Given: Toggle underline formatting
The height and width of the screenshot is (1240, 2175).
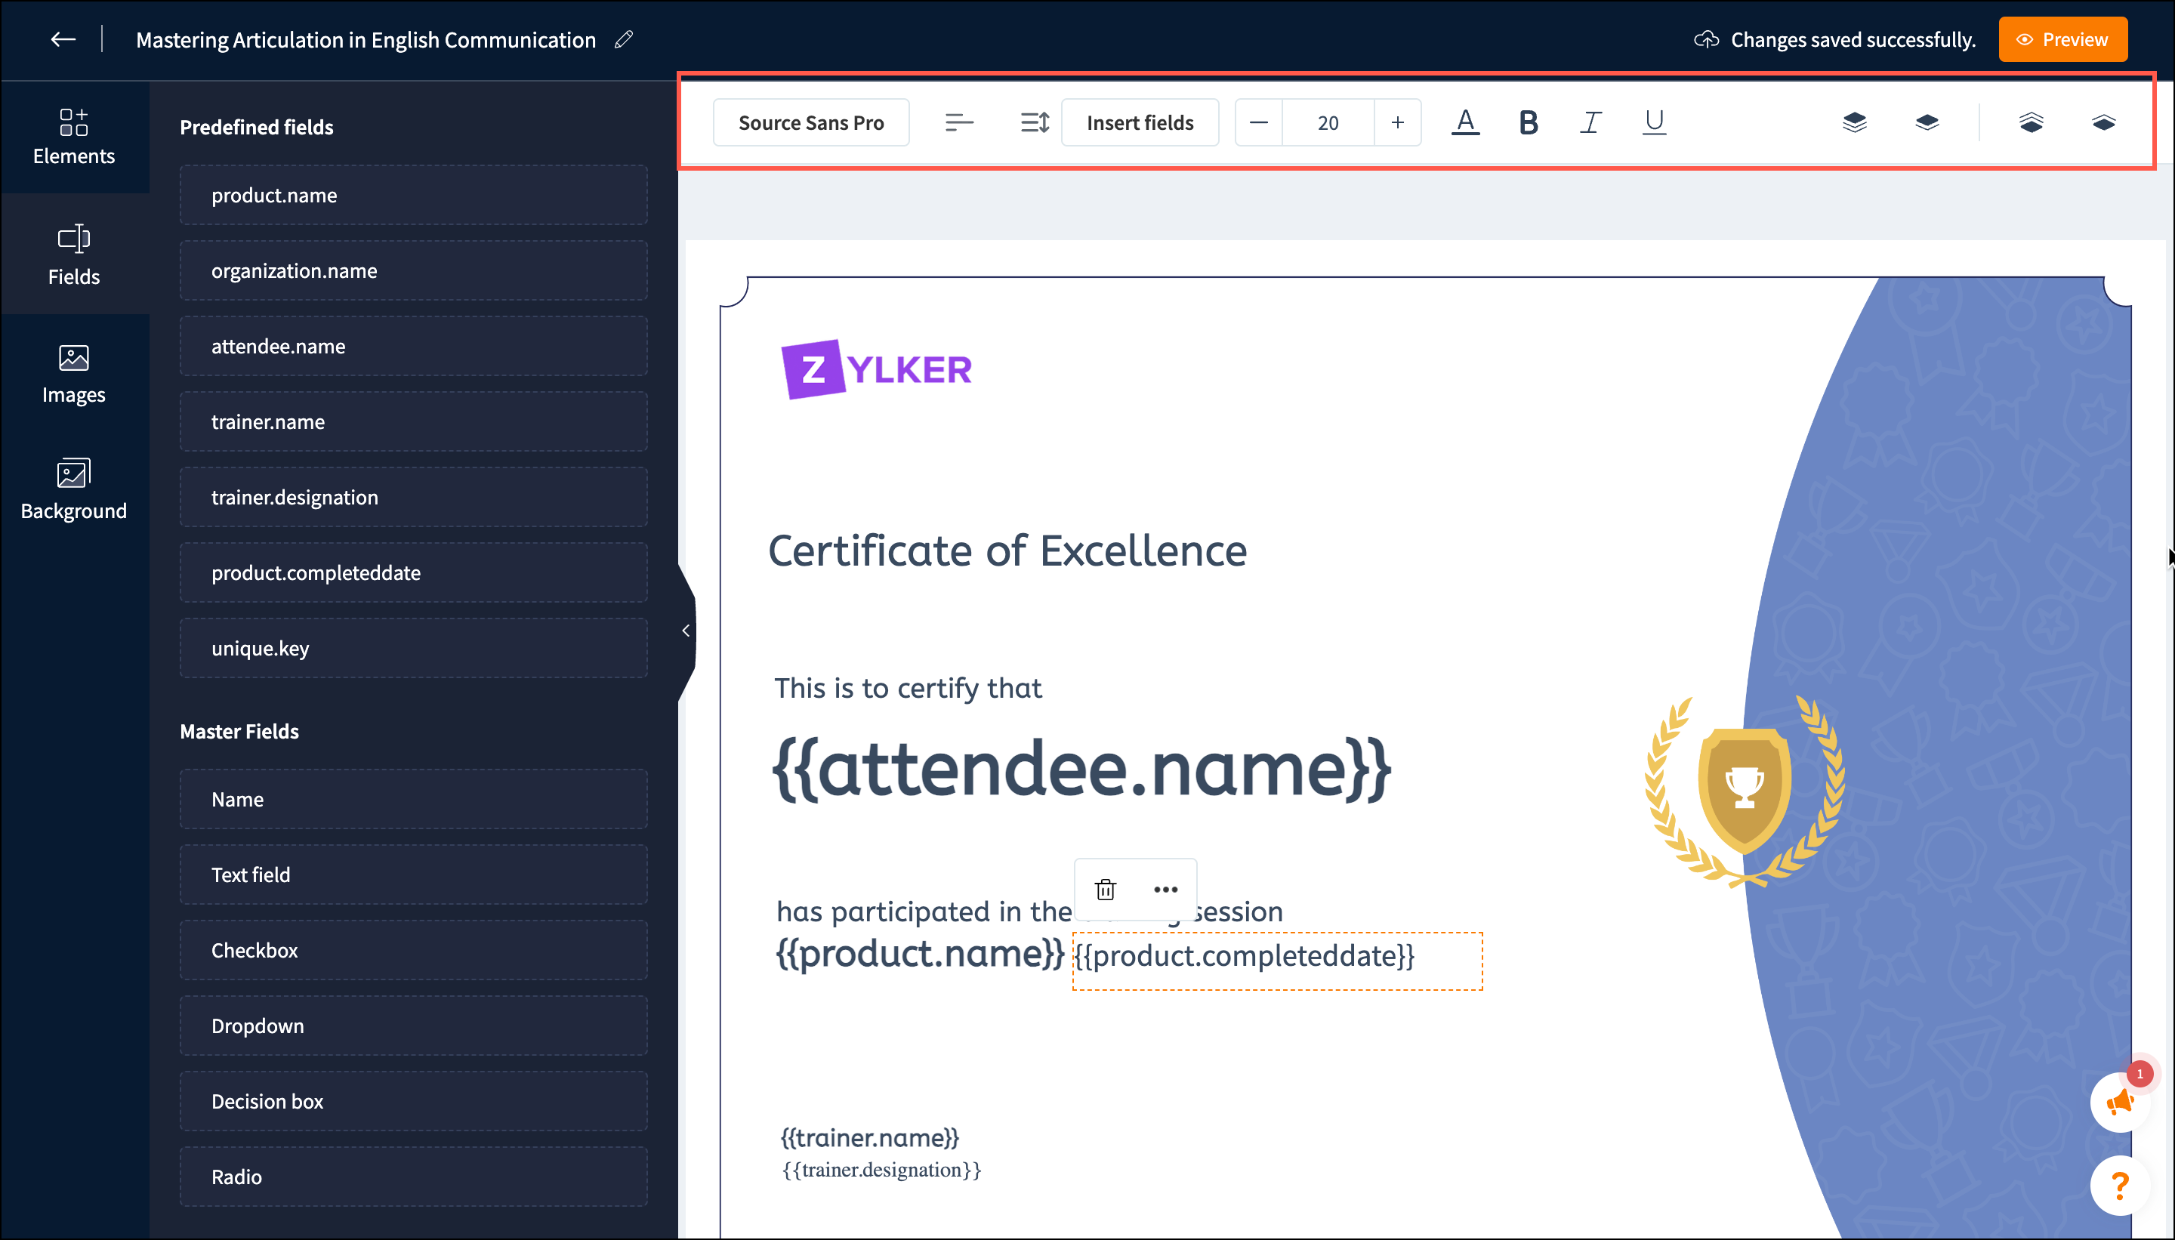Looking at the screenshot, I should [x=1654, y=122].
